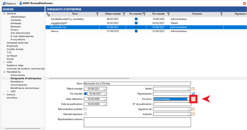Collapse the Mandataires tree node
The image size is (247, 130).
point(4,72)
